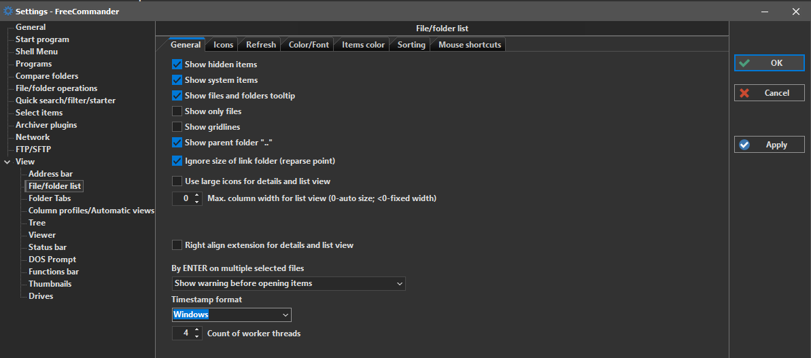Toggle Use large icons for details and list view
The image size is (811, 358).
[x=177, y=181]
